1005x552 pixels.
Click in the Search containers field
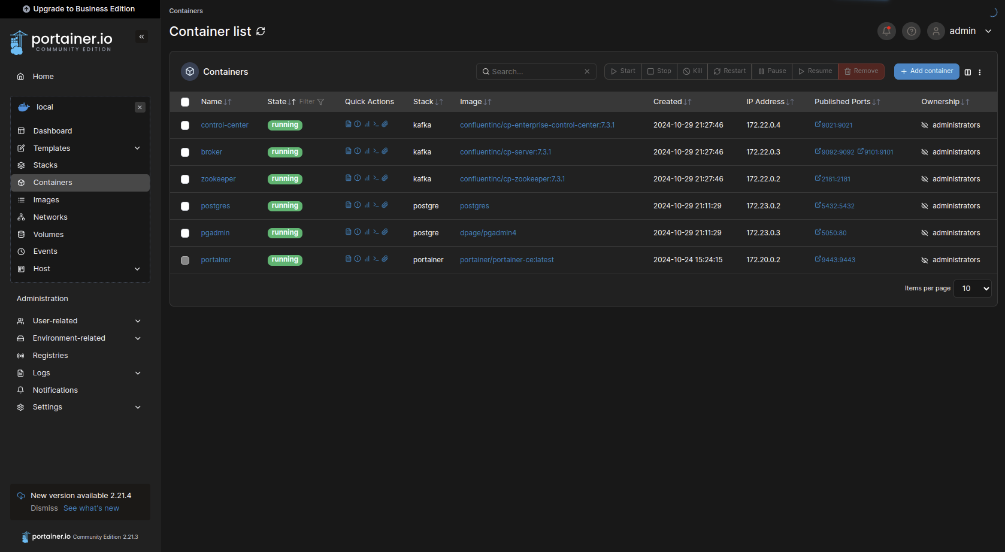coord(536,71)
